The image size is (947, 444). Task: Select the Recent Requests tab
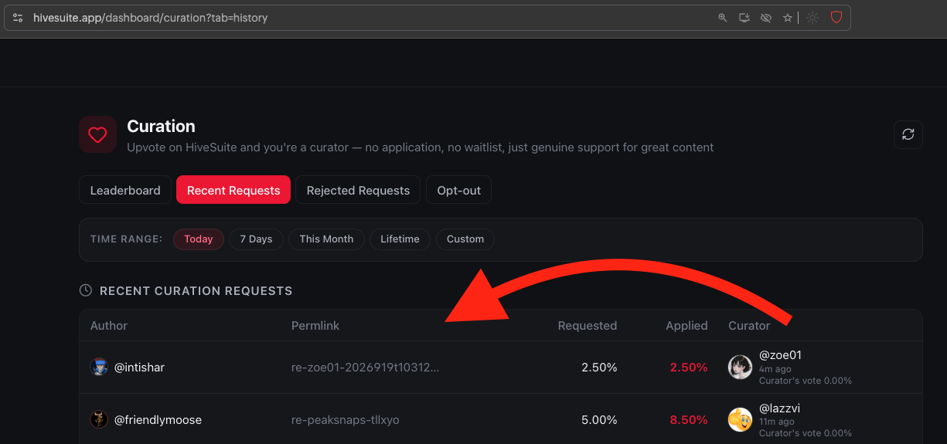coord(233,190)
